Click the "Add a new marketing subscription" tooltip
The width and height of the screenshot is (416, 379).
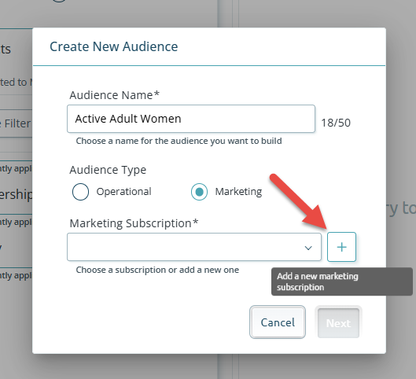coord(342,281)
